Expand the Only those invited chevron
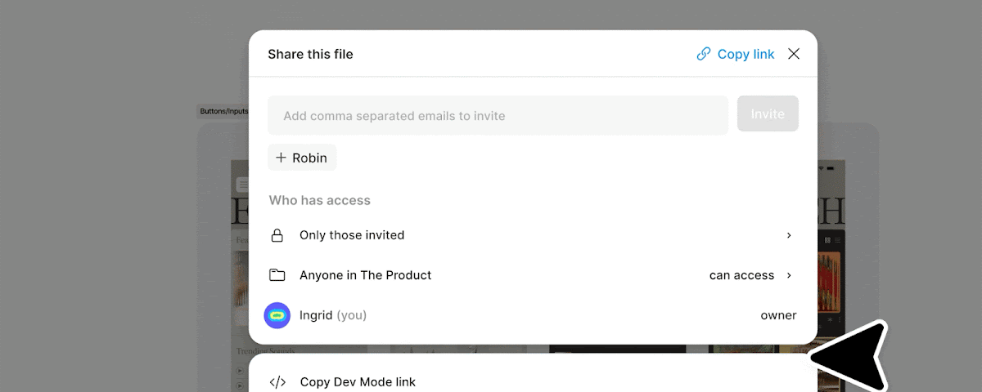 tap(789, 235)
